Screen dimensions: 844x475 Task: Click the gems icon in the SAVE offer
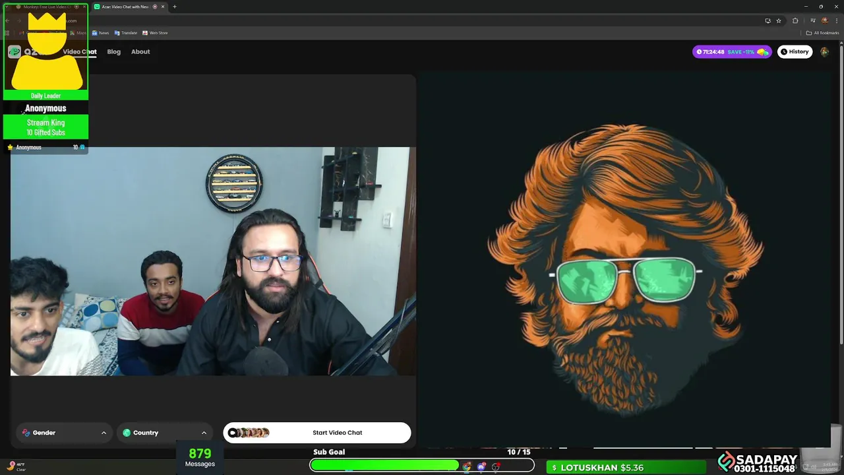[x=762, y=51]
